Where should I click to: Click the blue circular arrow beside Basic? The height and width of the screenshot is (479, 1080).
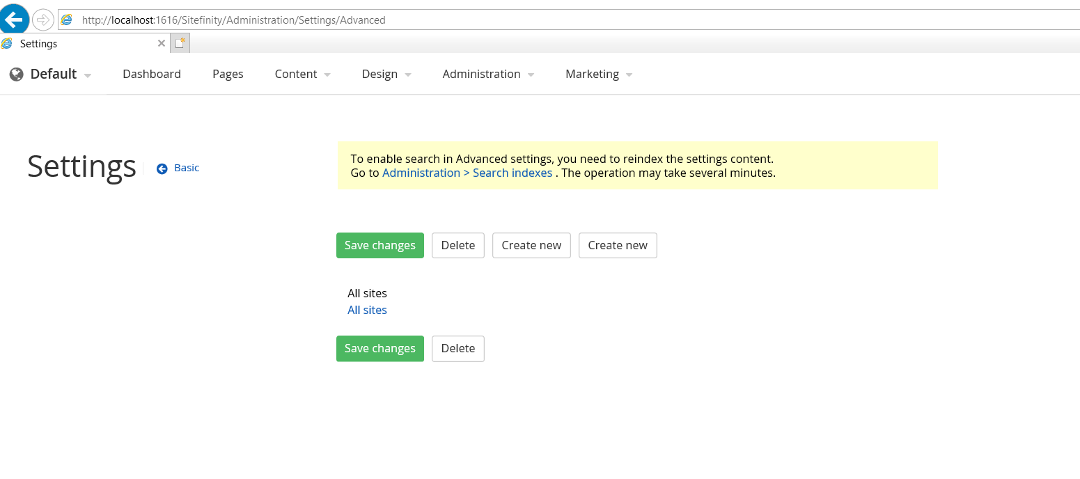[x=161, y=168]
